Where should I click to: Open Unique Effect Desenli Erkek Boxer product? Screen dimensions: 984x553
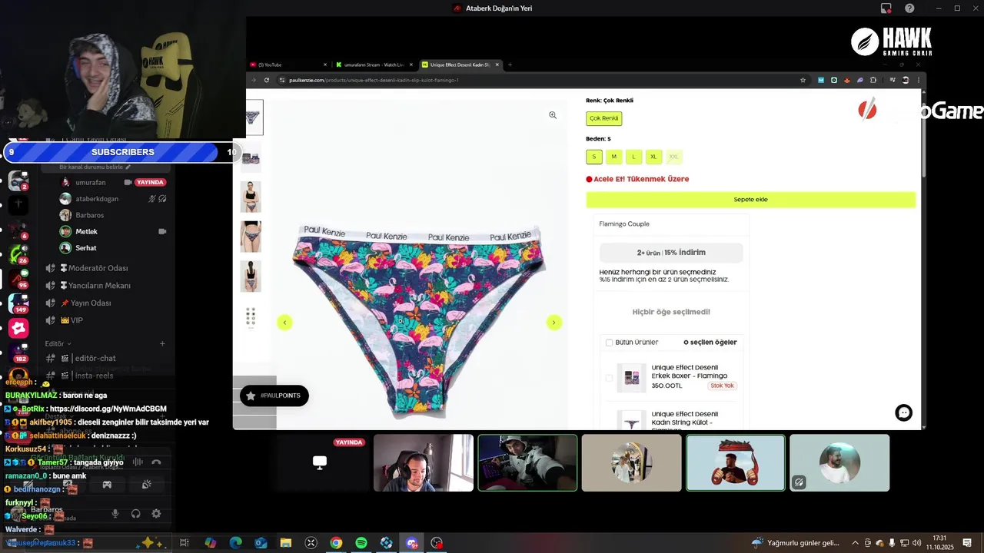(x=690, y=372)
